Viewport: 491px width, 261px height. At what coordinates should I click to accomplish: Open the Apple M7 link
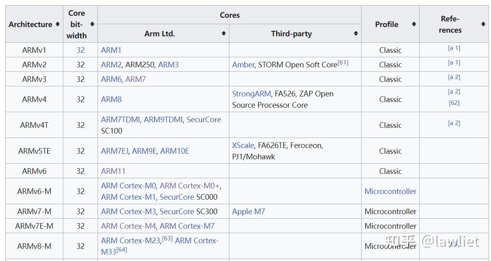(x=248, y=211)
